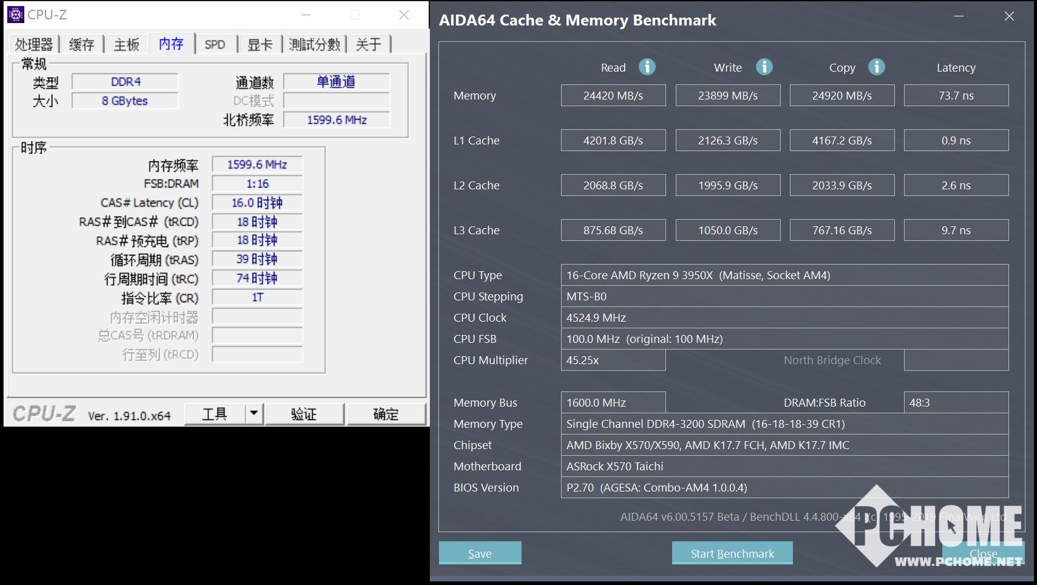The height and width of the screenshot is (585, 1037).
Task: Click the CPU Multiplier value 45.25x
Action: 613,360
